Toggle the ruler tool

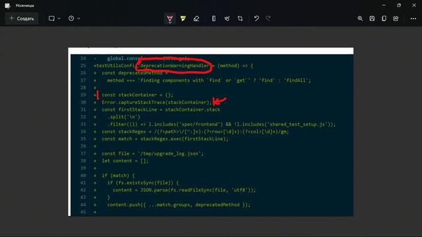click(214, 18)
